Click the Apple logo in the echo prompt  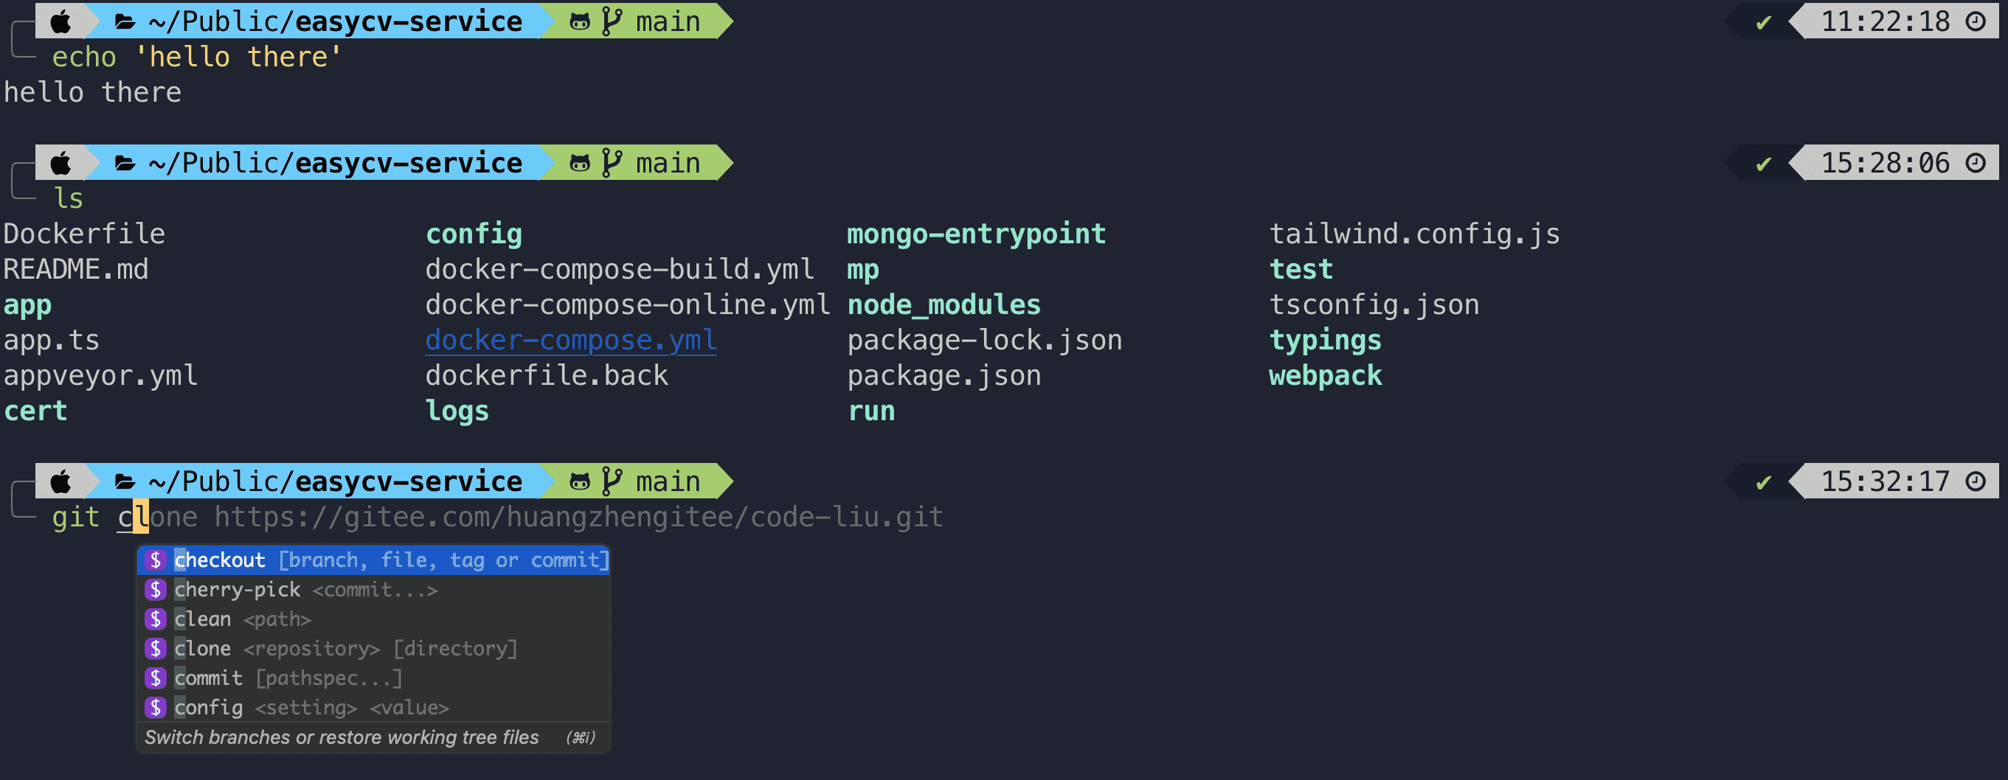tap(60, 21)
